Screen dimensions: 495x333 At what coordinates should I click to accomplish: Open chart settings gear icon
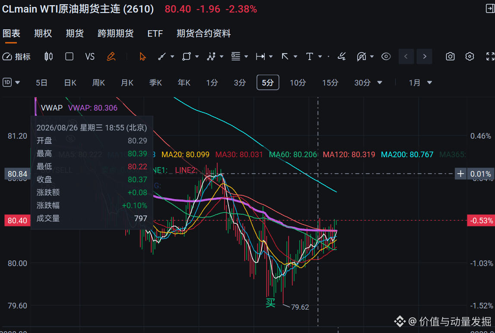[470, 57]
